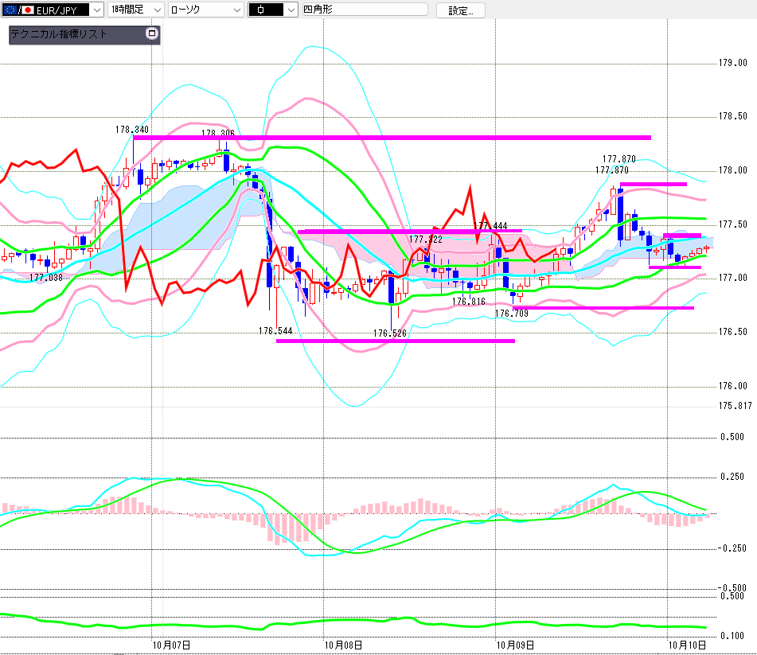Viewport: 757px width, 655px height.
Task: Click the 10月08日 date label
Action: (343, 645)
